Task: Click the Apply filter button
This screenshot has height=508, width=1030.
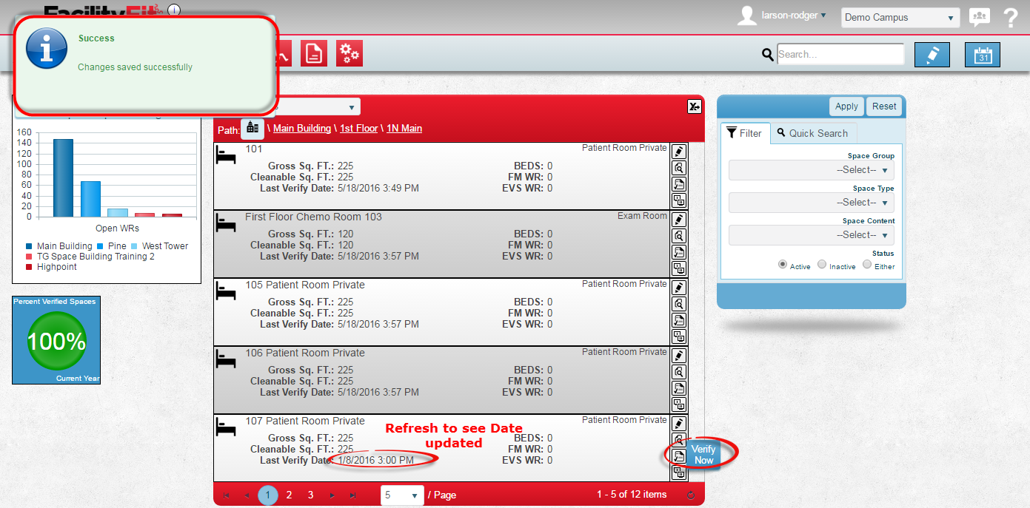Action: (846, 106)
